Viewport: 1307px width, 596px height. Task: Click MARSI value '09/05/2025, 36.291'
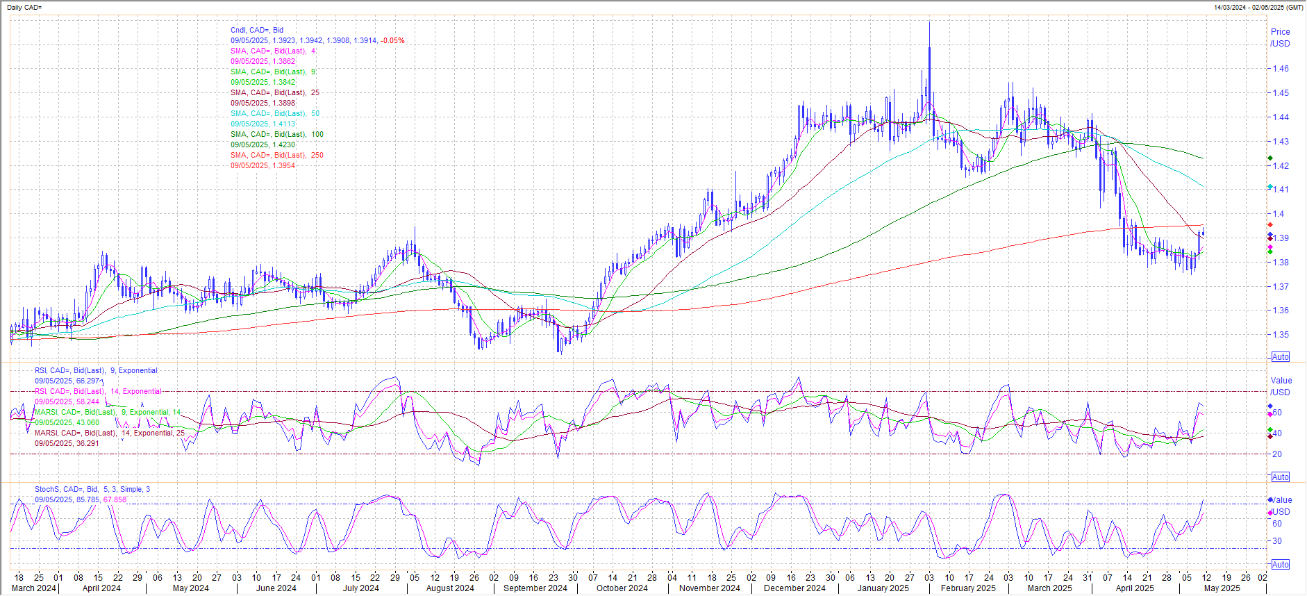coord(67,443)
